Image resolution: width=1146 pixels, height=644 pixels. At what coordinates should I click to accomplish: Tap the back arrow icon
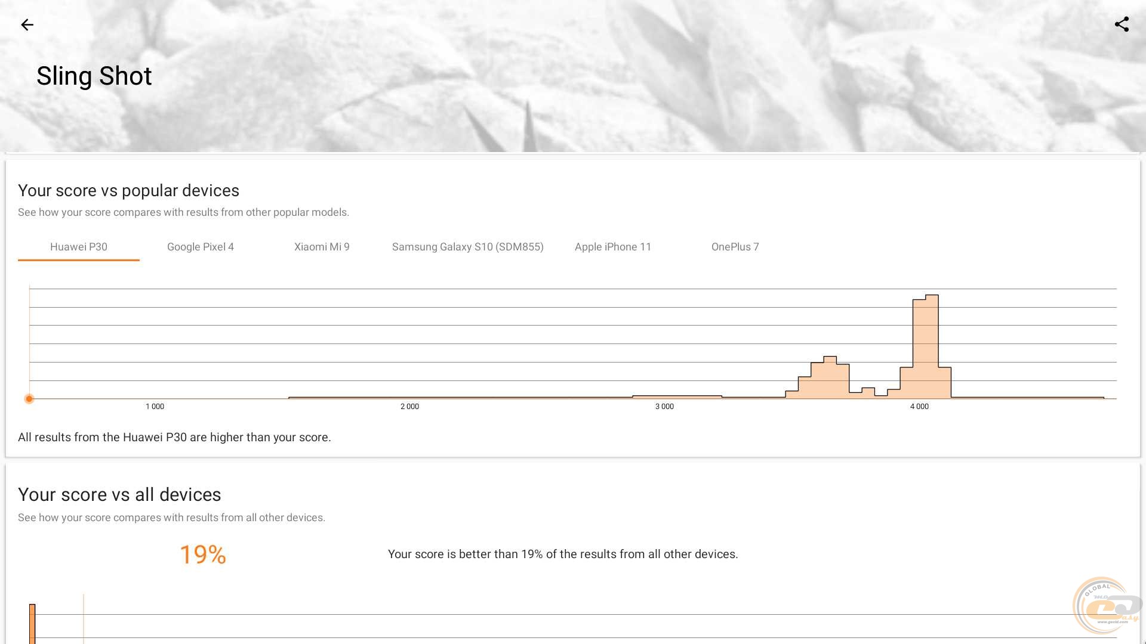click(x=27, y=24)
